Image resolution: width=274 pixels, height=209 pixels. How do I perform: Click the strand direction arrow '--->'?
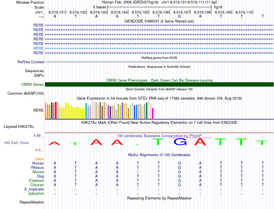[x=41, y=17]
